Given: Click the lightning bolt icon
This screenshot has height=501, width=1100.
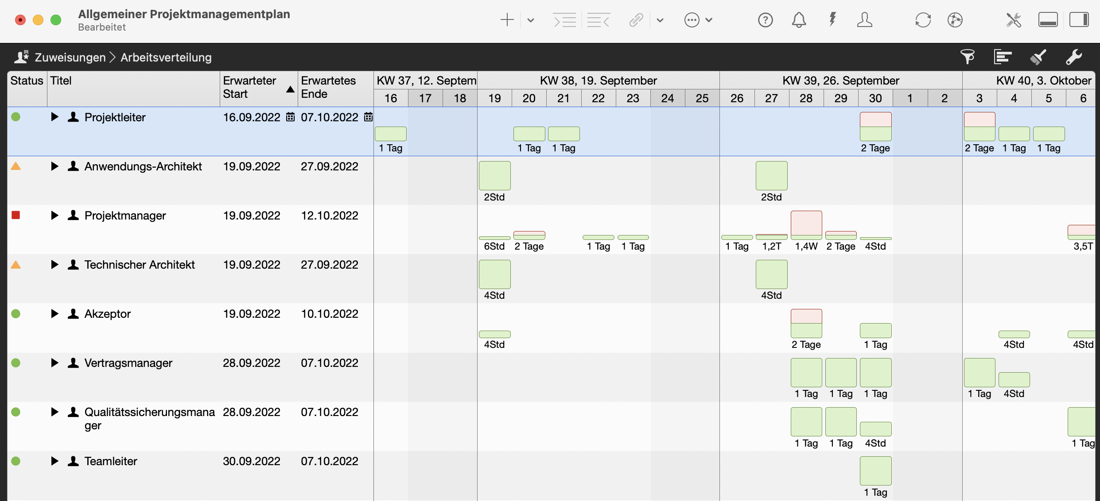Looking at the screenshot, I should pyautogui.click(x=832, y=20).
